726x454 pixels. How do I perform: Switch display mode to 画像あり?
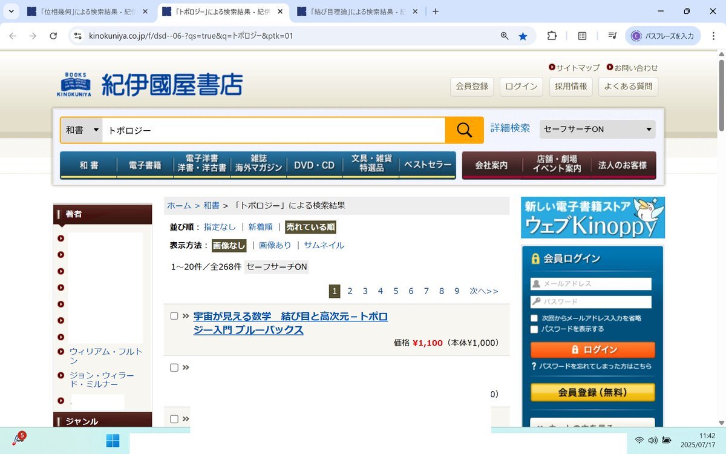pyautogui.click(x=275, y=245)
